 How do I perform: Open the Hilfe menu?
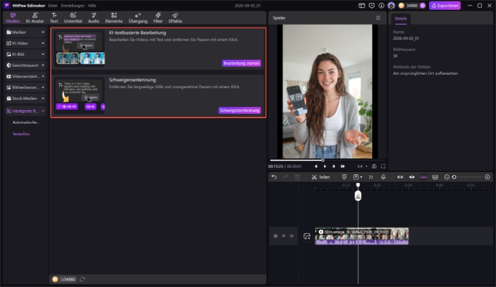(92, 6)
